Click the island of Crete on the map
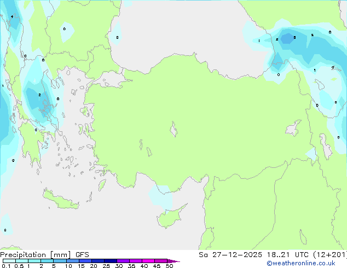The width and height of the screenshot is (347, 268). (61, 200)
